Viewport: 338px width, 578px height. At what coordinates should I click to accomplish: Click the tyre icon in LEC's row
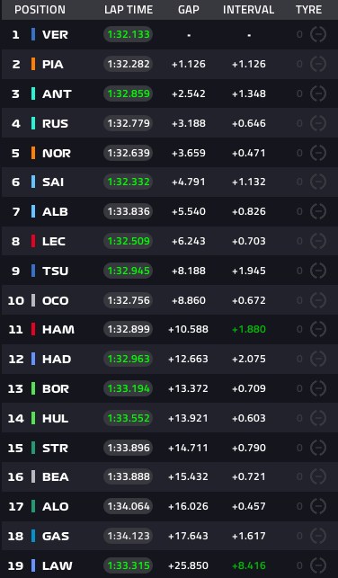coord(317,241)
